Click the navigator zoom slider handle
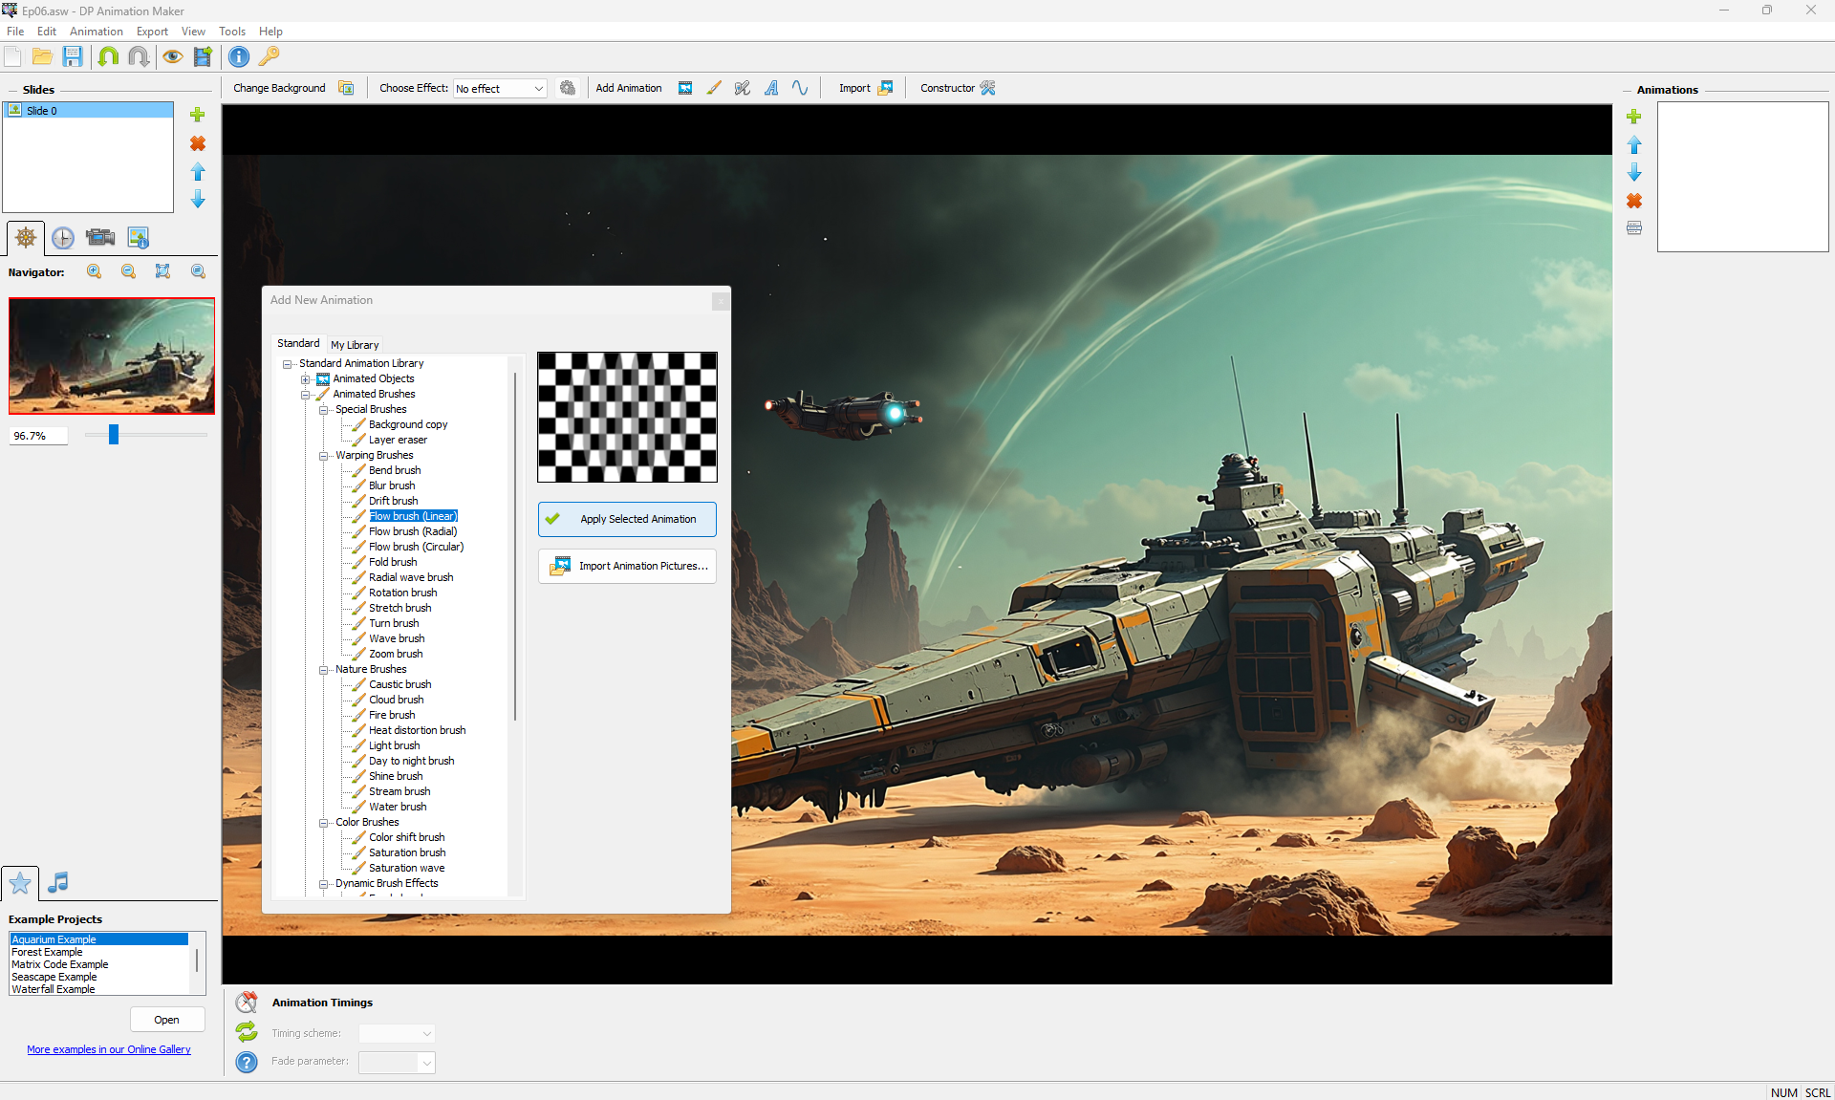The image size is (1835, 1100). click(114, 435)
